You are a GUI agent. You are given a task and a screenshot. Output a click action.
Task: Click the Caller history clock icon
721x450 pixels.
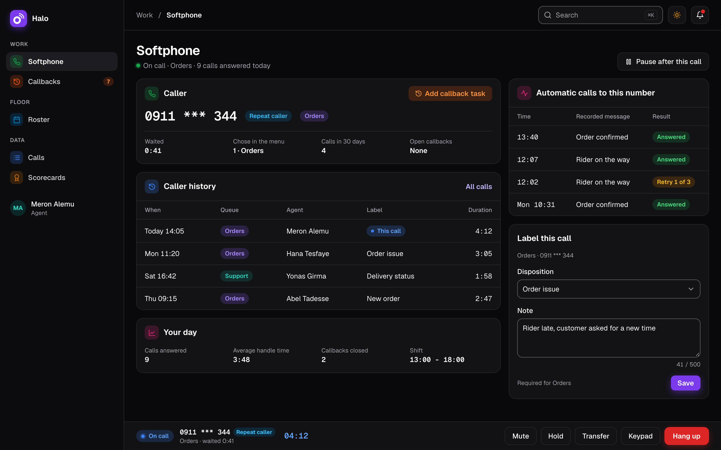tap(152, 186)
